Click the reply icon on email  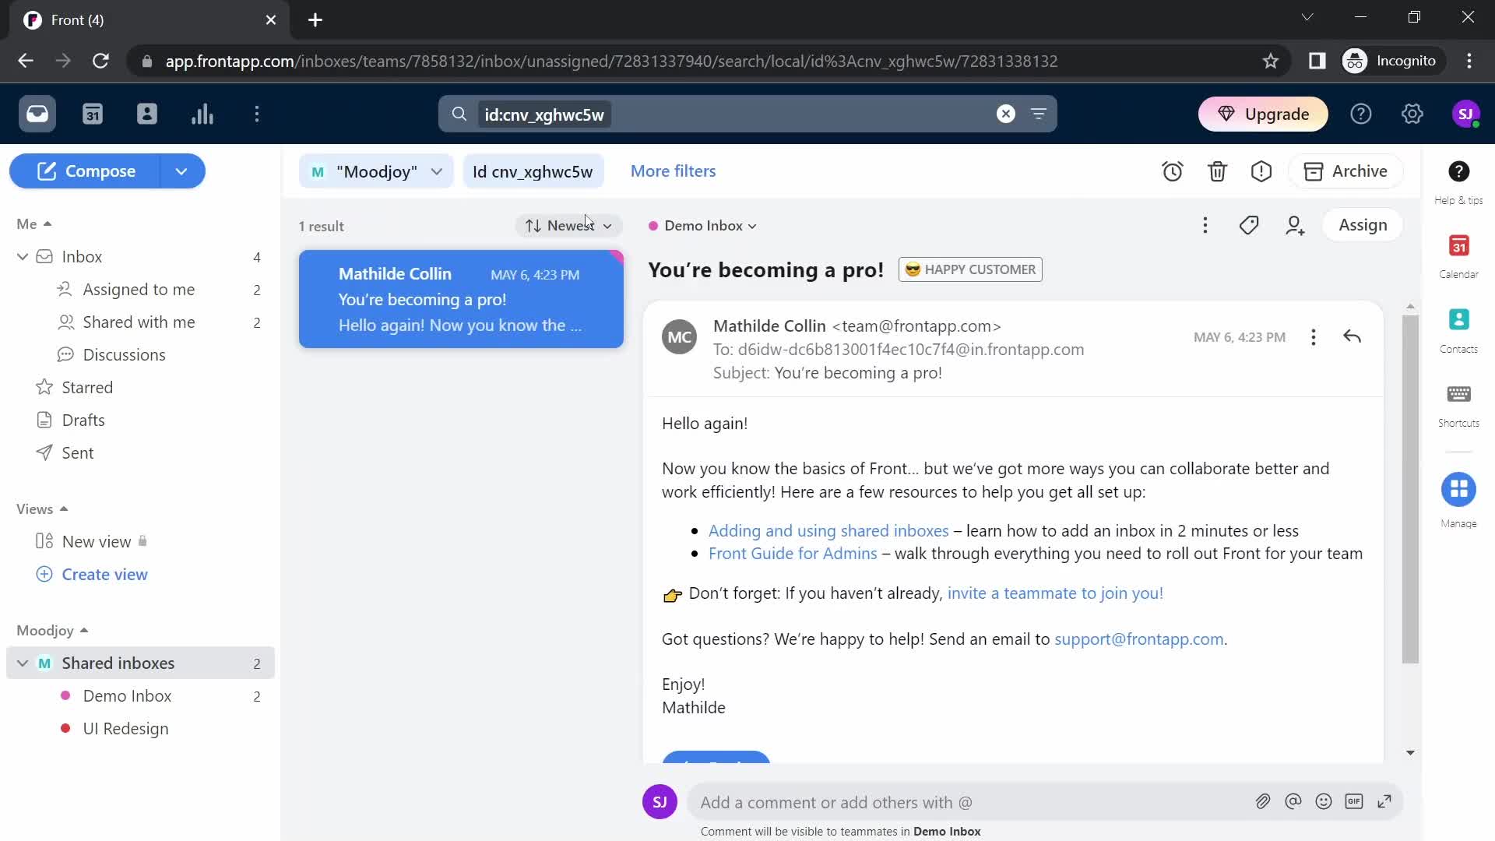(x=1353, y=337)
